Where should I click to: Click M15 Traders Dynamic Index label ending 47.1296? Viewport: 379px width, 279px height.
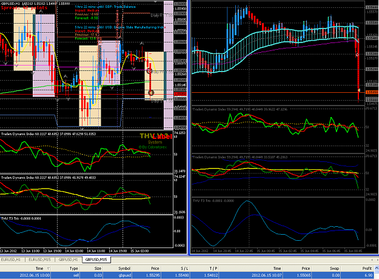(x=240, y=109)
